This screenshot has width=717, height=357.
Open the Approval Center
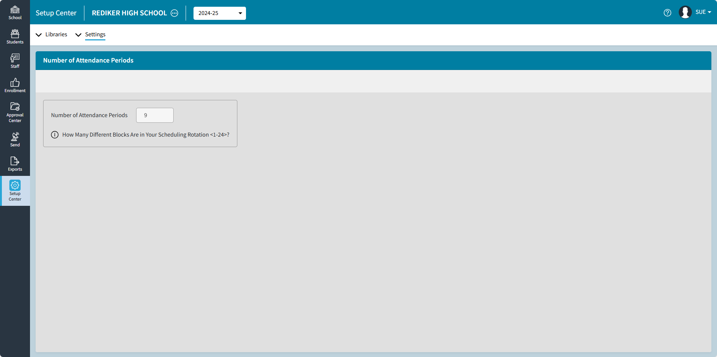15,112
